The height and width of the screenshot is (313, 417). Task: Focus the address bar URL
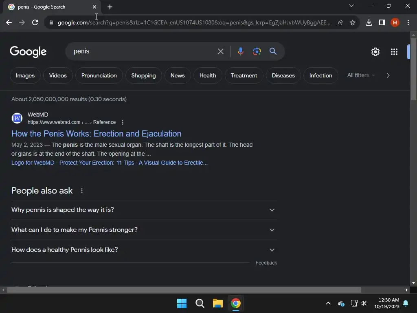(x=193, y=23)
